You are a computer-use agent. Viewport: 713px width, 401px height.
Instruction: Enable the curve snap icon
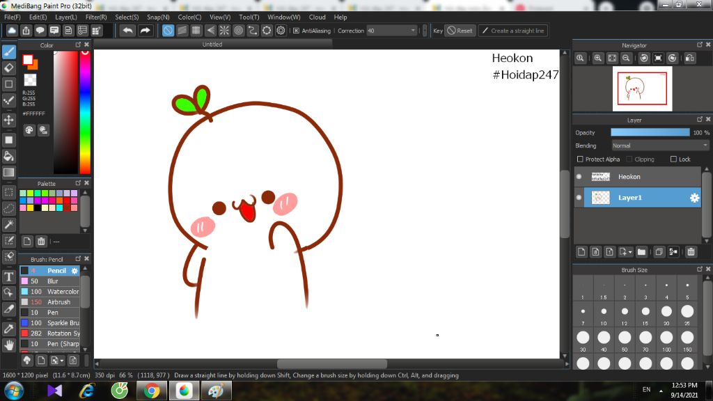(252, 31)
